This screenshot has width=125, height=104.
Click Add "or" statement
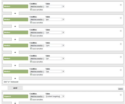(x=11, y=82)
